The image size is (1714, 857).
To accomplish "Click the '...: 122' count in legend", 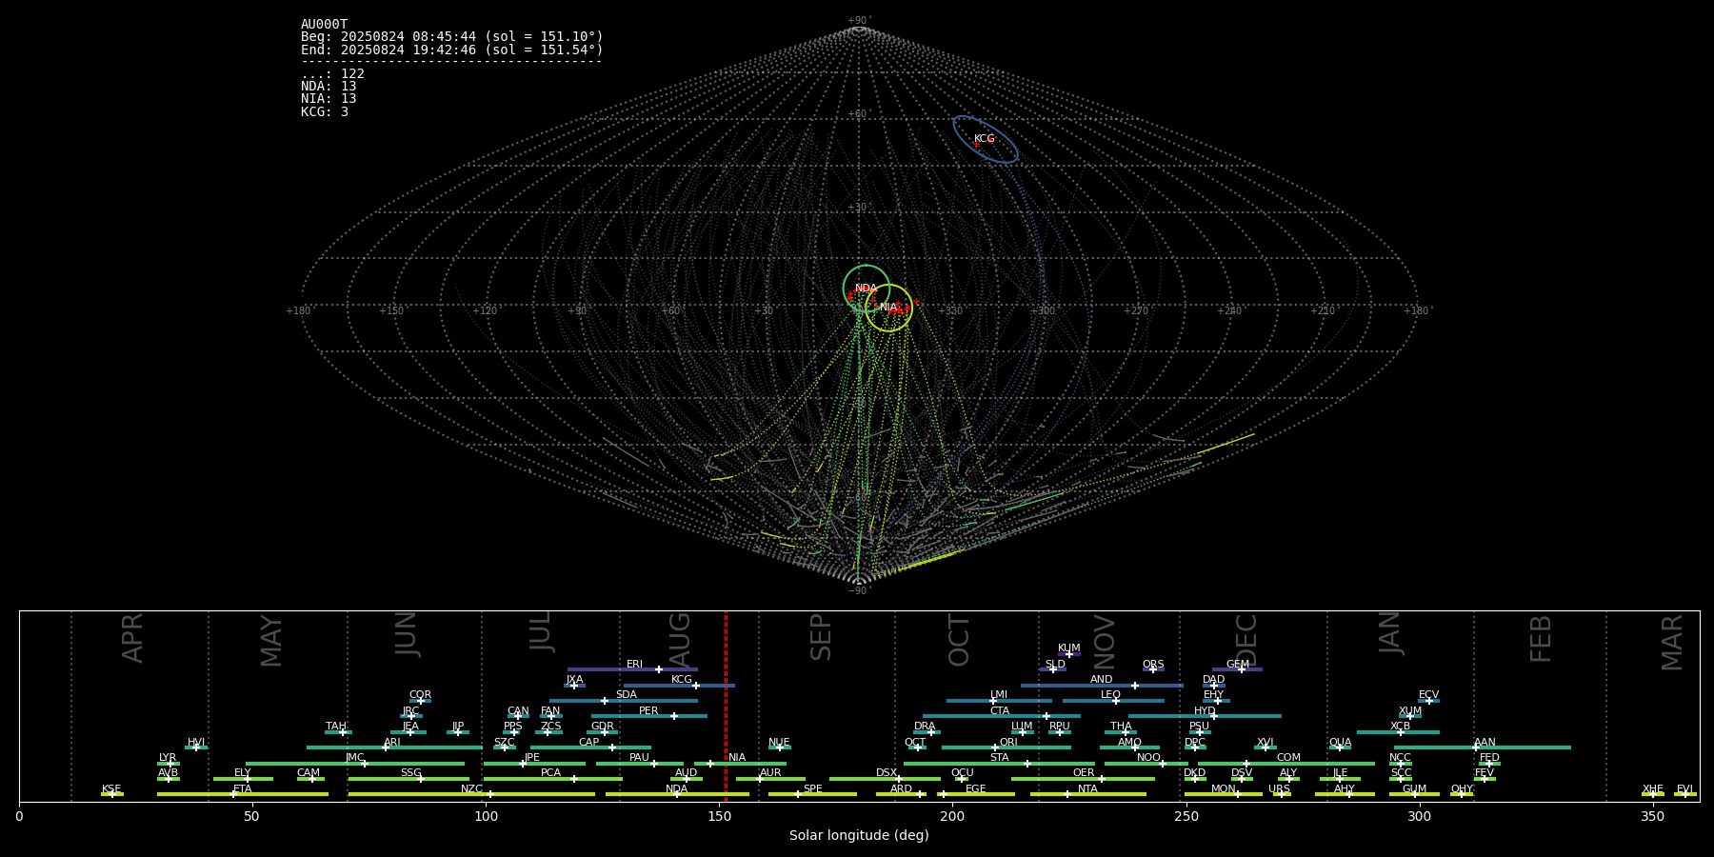I will point(332,74).
